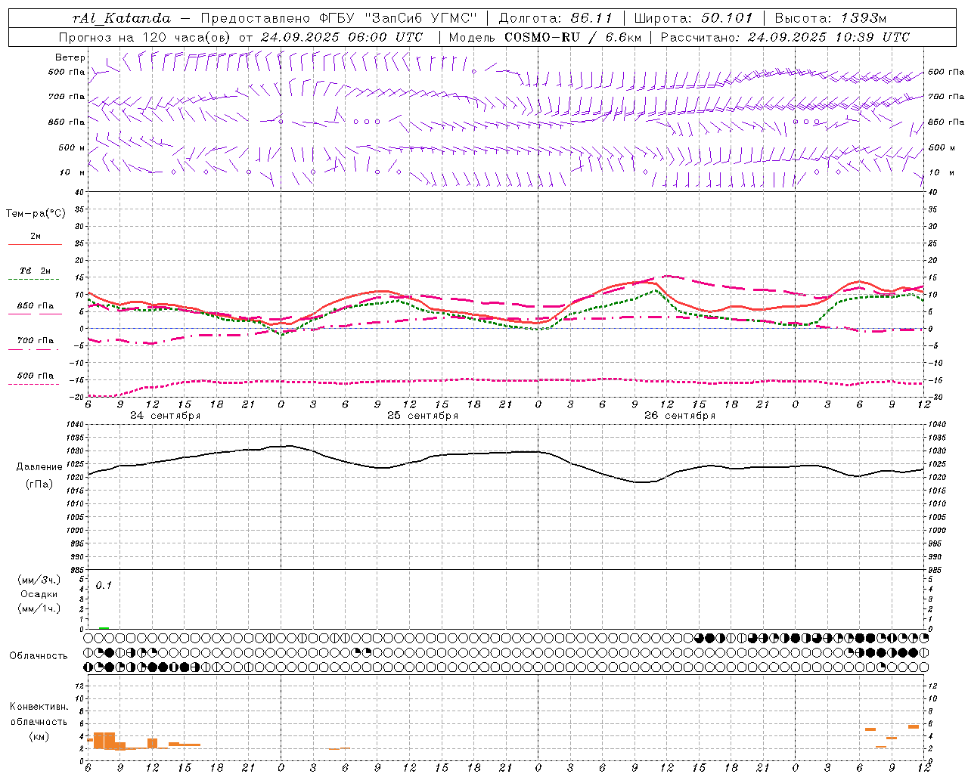
Task: Click the 0.1 precipitation value annotation
Action: (103, 585)
